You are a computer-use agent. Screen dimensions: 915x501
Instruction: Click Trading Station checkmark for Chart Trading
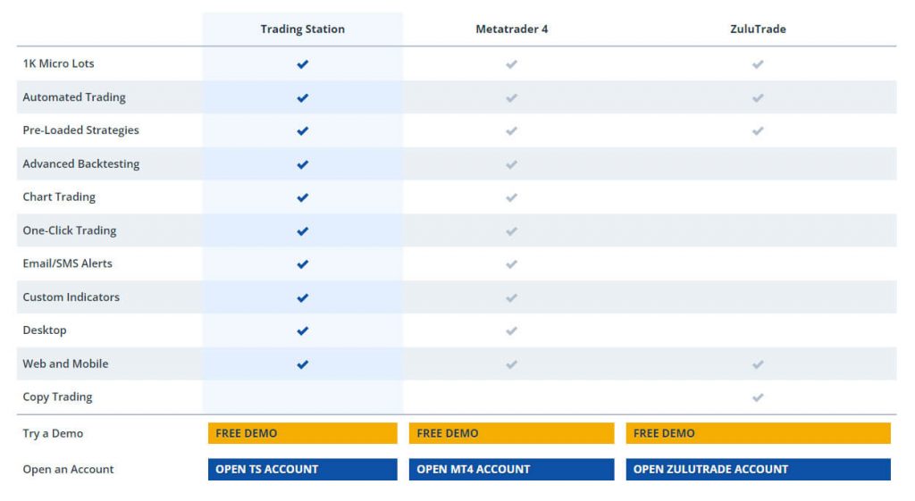(302, 197)
